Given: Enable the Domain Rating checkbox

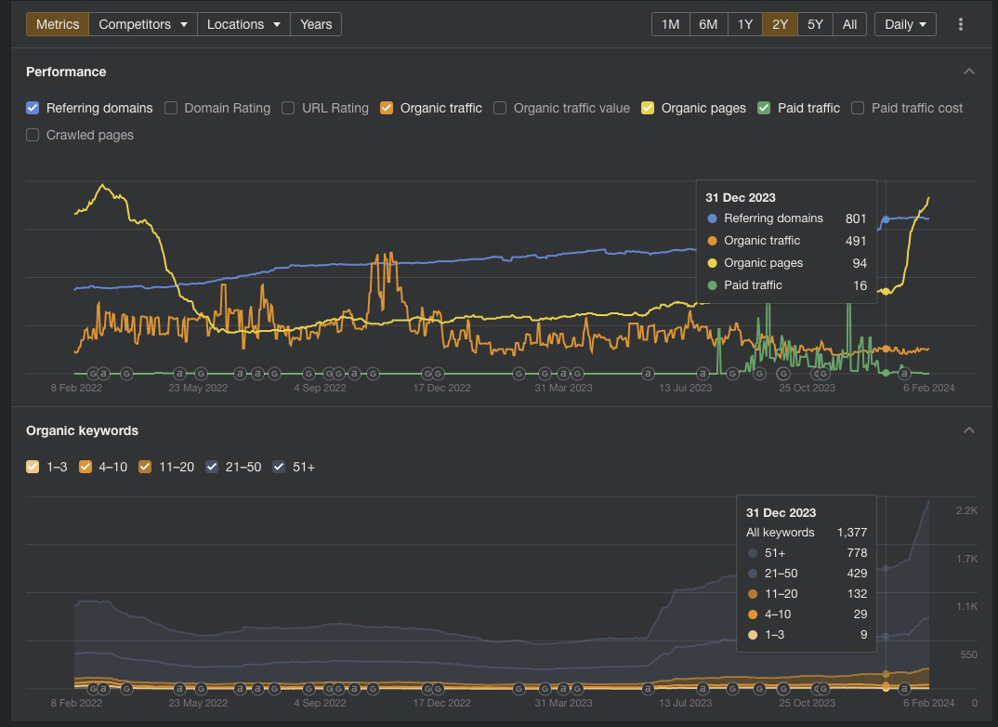Looking at the screenshot, I should 171,108.
